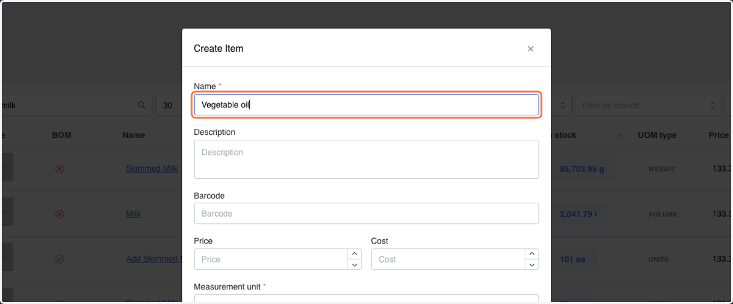The image size is (733, 304).
Task: Click the Cost number field
Action: pyautogui.click(x=448, y=259)
